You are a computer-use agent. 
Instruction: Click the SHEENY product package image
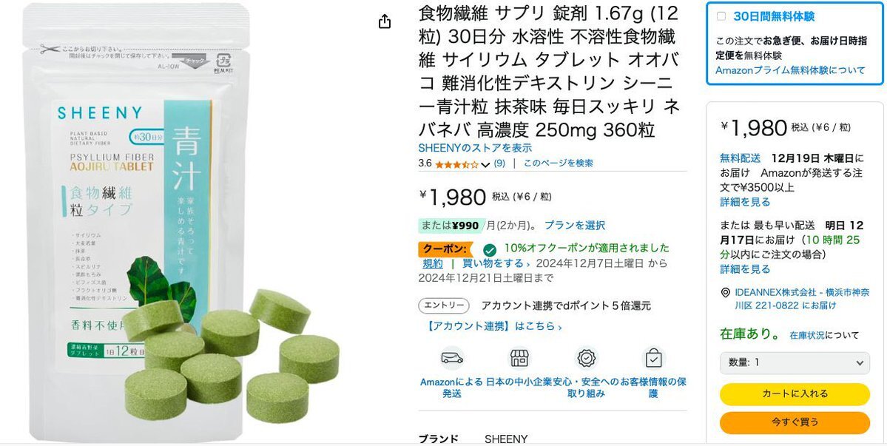(x=136, y=222)
